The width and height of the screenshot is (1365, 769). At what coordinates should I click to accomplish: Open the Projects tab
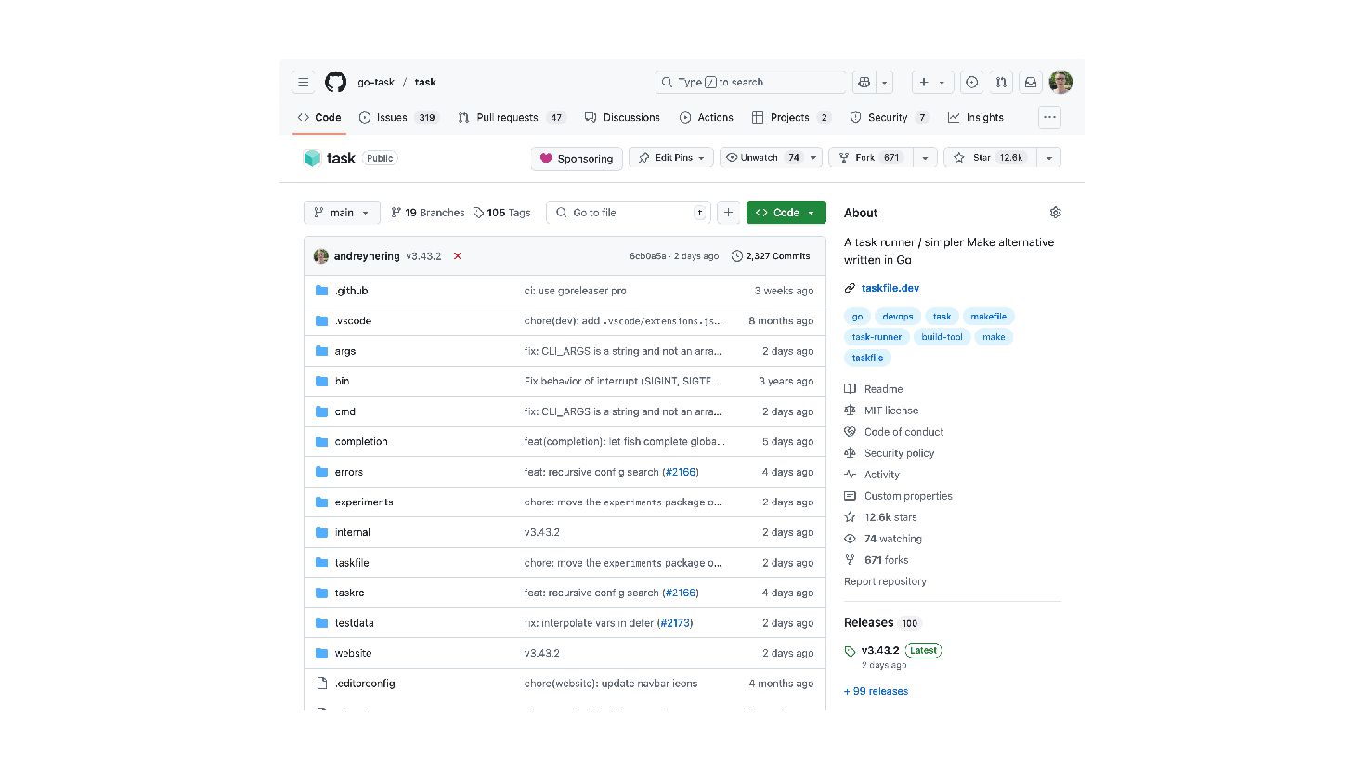point(791,117)
